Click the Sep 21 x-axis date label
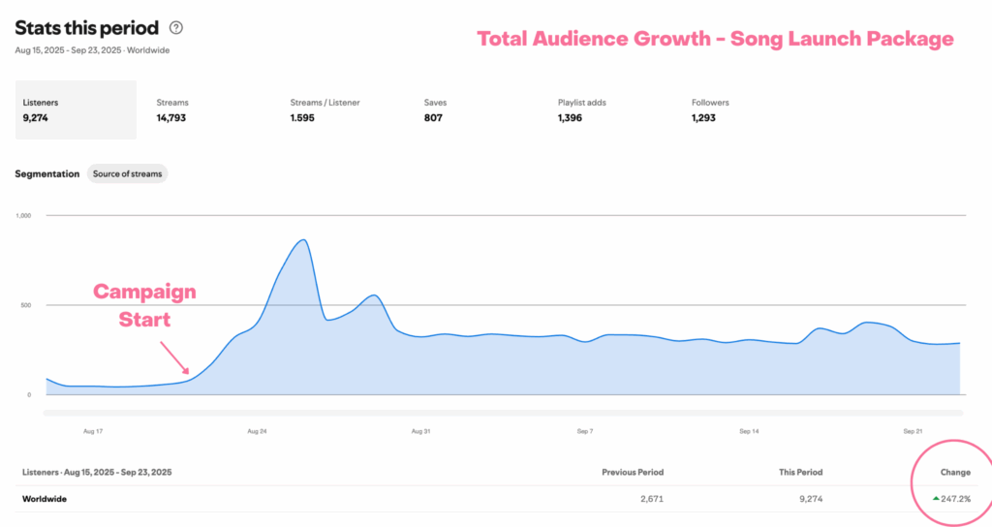 point(913,430)
